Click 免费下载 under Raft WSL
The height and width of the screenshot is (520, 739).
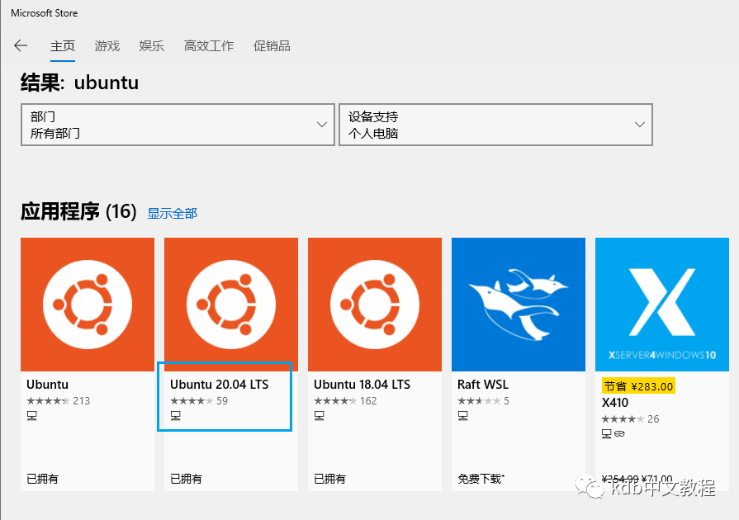[x=481, y=479]
